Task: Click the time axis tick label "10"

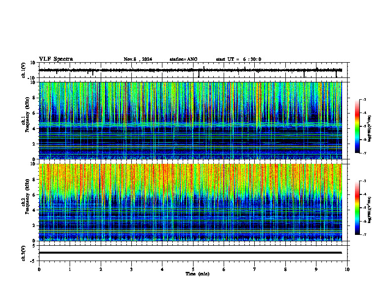Action: [x=347, y=269]
